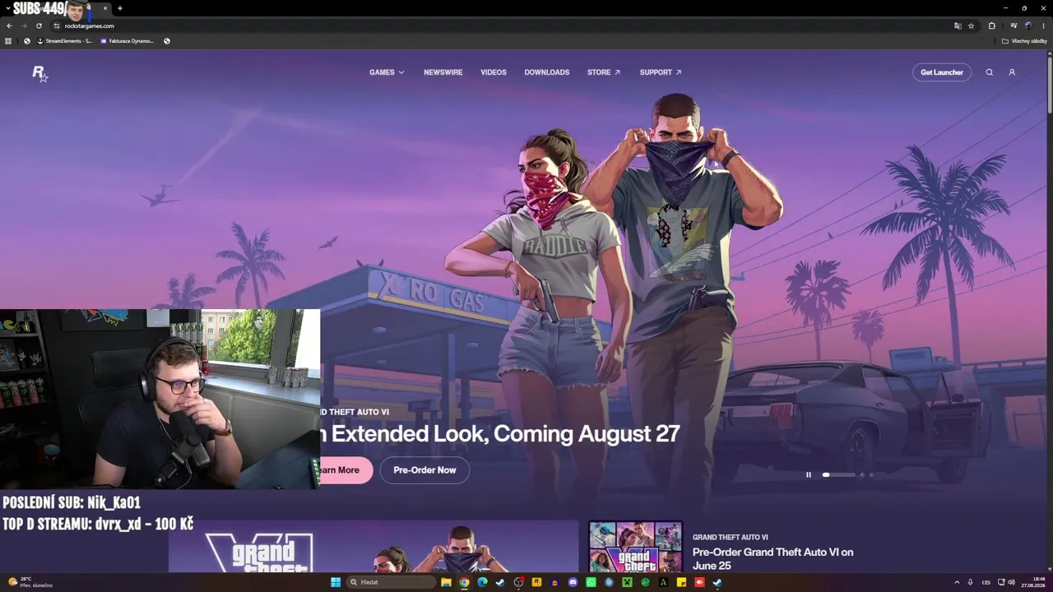Open the VIDEOS section

pyautogui.click(x=494, y=72)
